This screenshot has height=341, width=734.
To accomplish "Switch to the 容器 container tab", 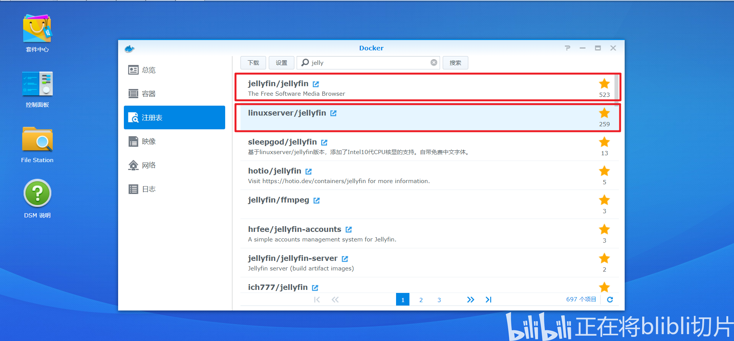I will [174, 94].
